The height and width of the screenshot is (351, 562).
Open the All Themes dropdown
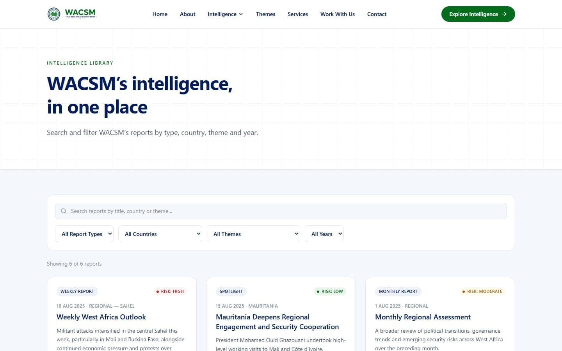[253, 234]
